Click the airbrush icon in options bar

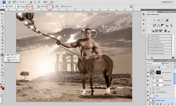click(x=57, y=6)
